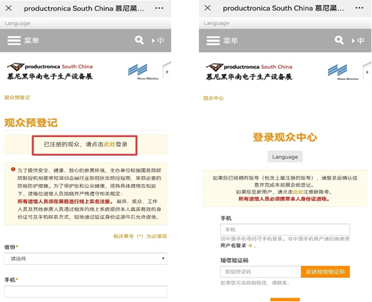Screen dimensions: 372x302
Task: Click the Language bar on right screen top
Action: click(285, 23)
